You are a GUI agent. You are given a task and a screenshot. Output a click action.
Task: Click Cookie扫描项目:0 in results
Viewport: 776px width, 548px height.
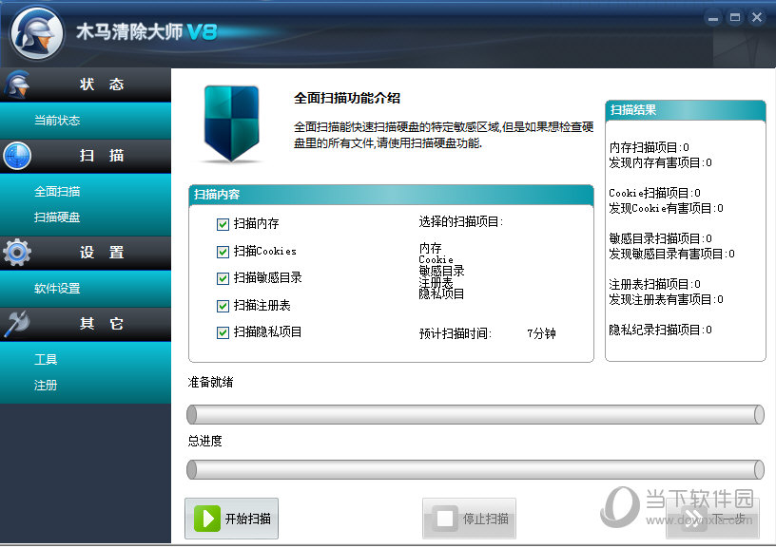tap(654, 193)
